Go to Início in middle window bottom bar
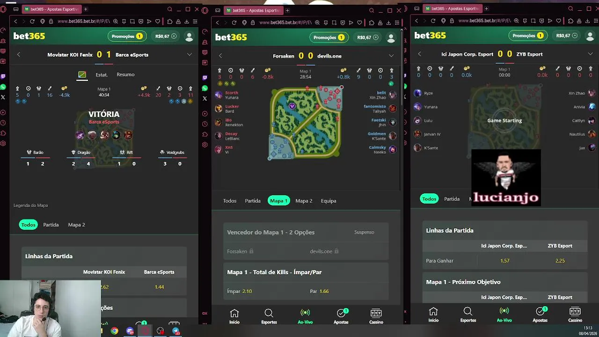This screenshot has width=599, height=337. pos(234,316)
